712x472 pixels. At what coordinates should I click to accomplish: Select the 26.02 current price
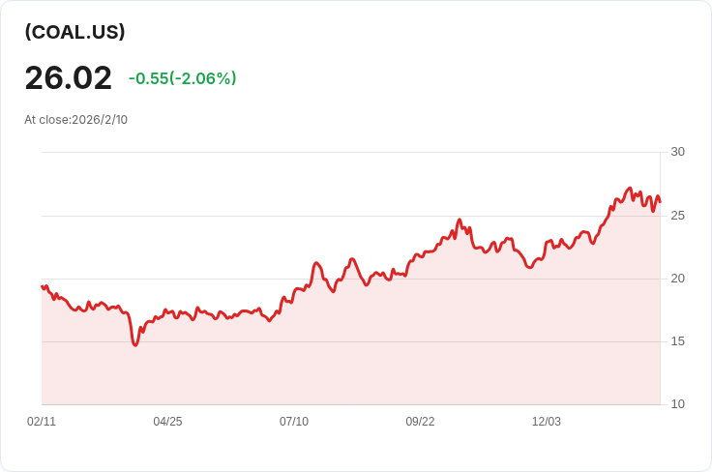[x=69, y=78]
